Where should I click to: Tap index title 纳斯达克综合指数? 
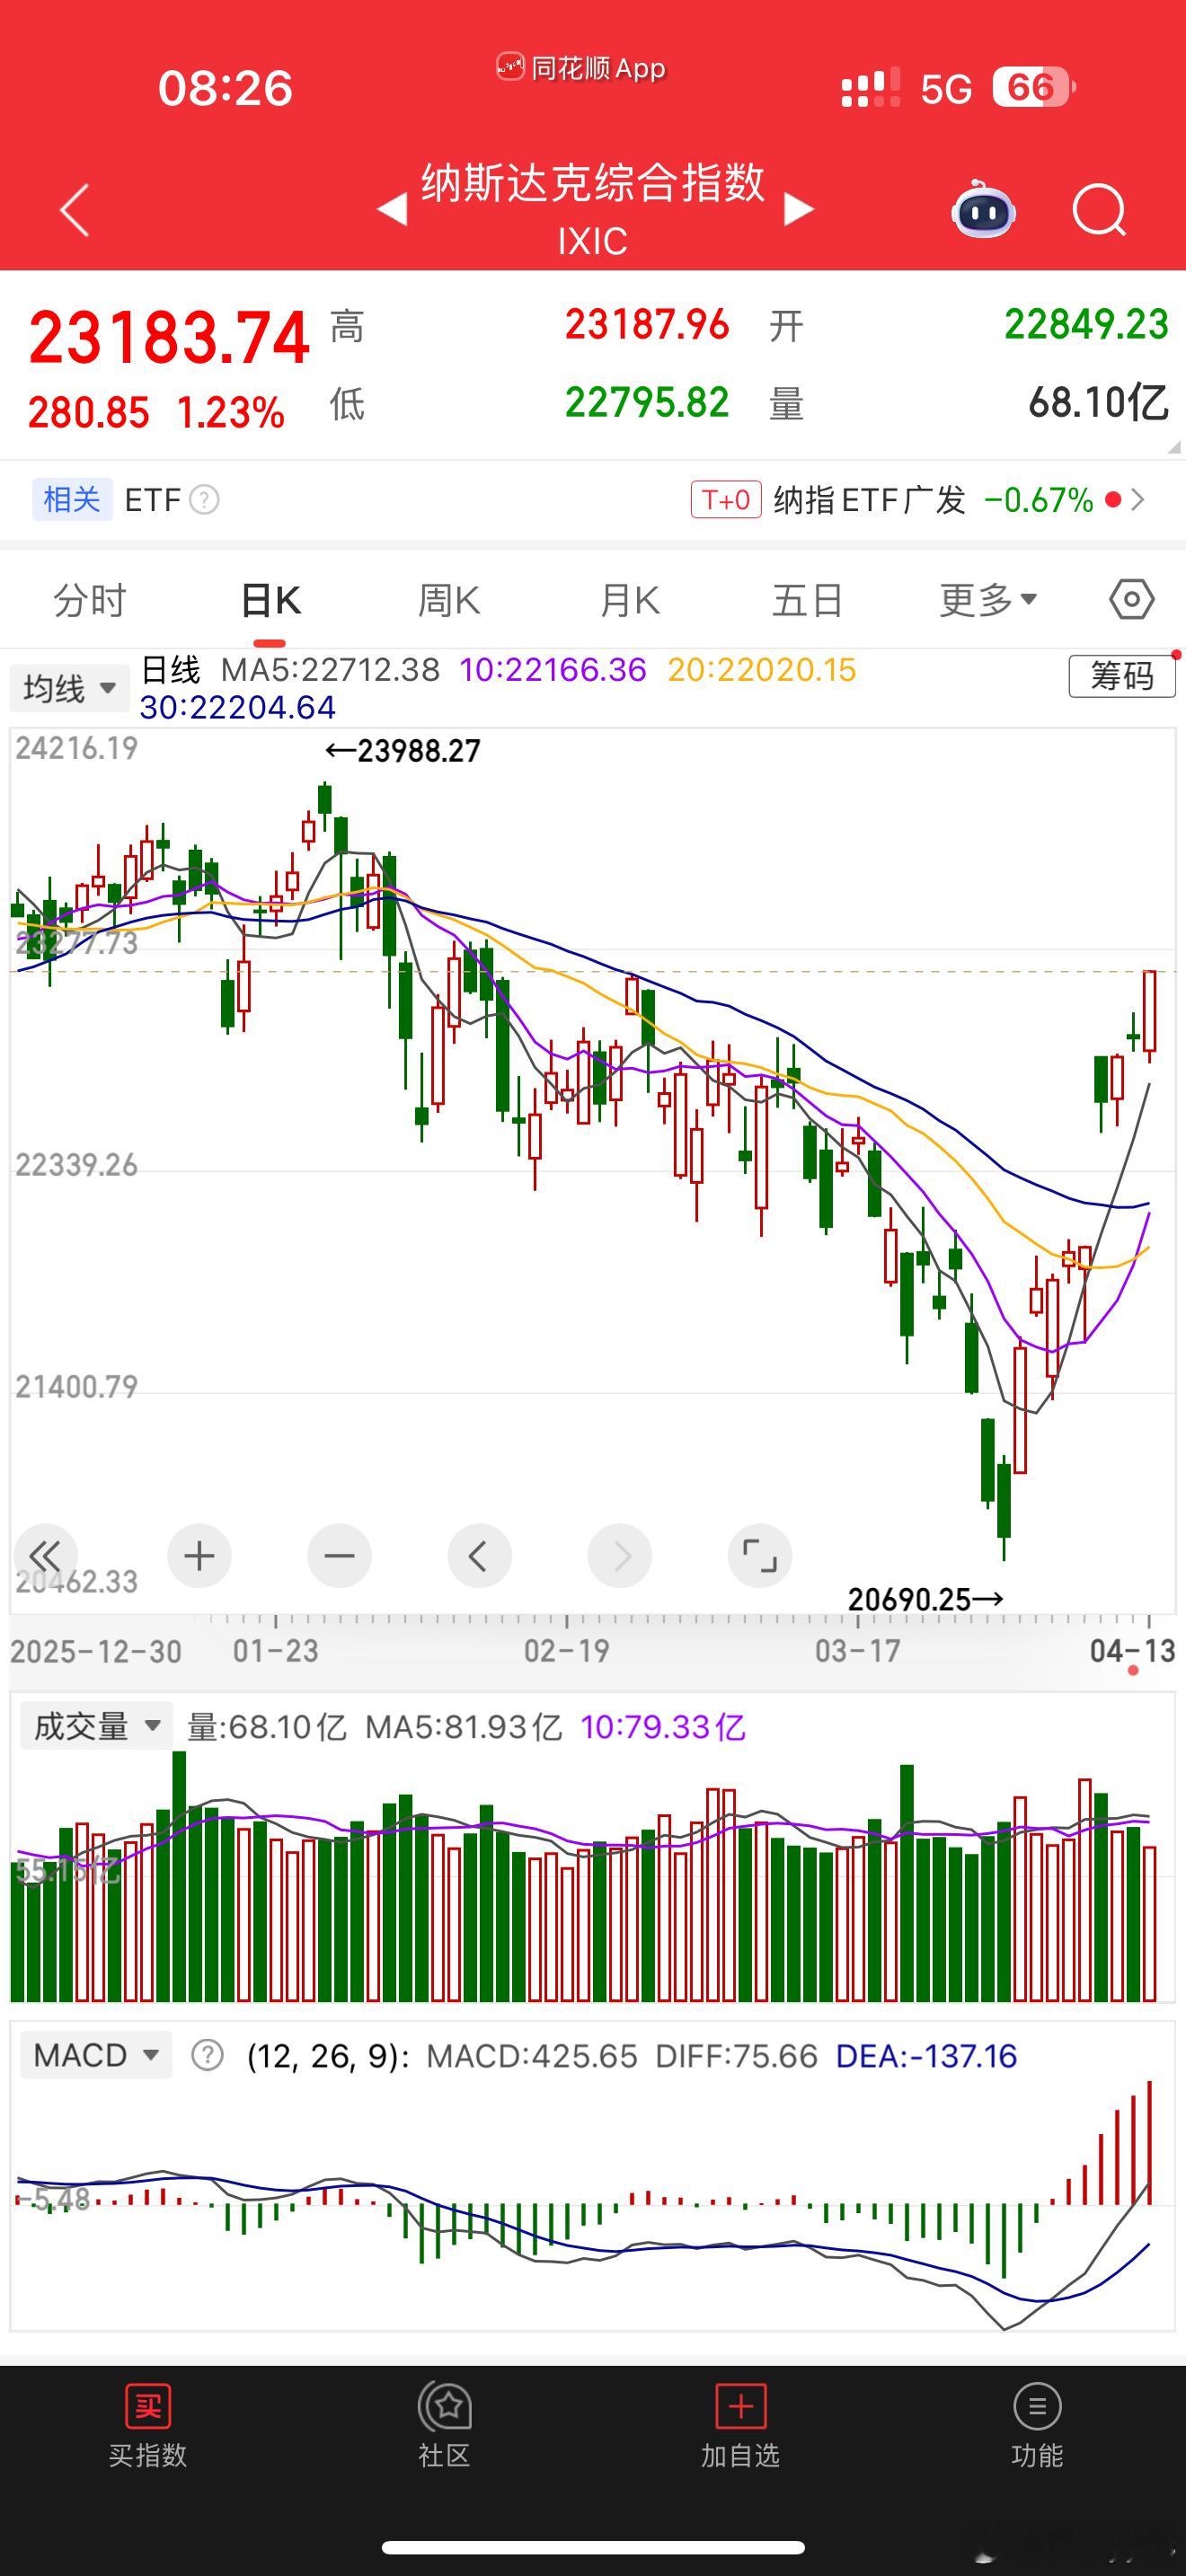click(593, 184)
